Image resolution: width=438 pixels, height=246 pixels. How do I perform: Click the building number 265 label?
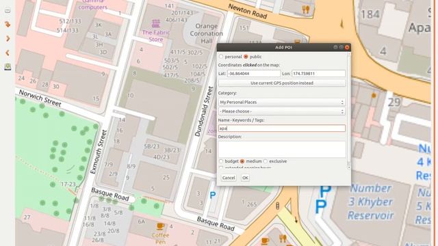(x=251, y=204)
